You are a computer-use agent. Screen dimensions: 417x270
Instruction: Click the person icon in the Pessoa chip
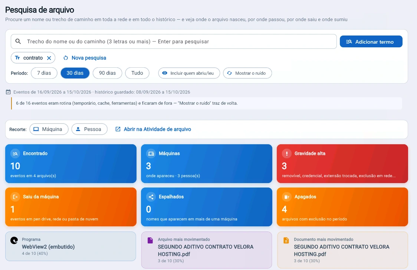coord(78,129)
